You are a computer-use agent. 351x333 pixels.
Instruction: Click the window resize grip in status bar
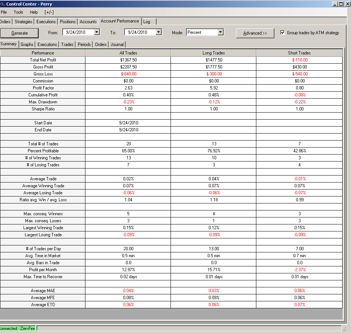pos(344,329)
